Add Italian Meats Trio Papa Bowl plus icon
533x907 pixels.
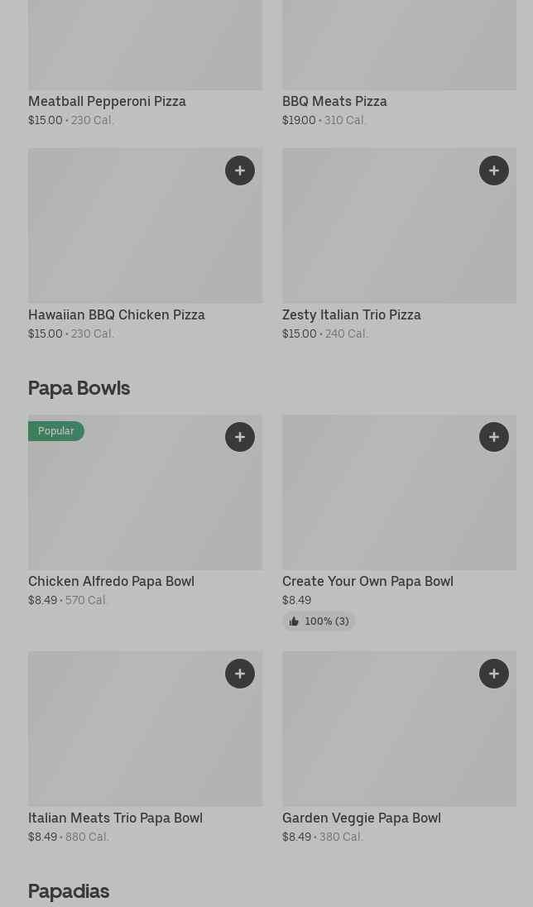(240, 674)
